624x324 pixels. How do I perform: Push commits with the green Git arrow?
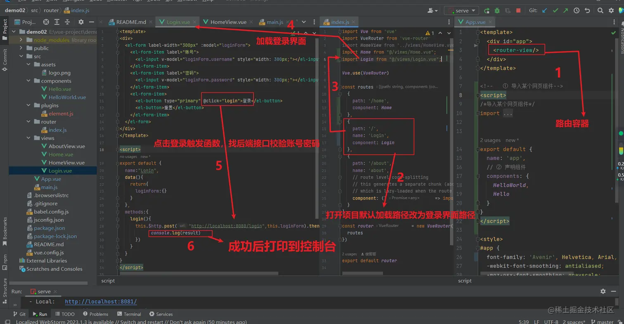click(x=566, y=11)
